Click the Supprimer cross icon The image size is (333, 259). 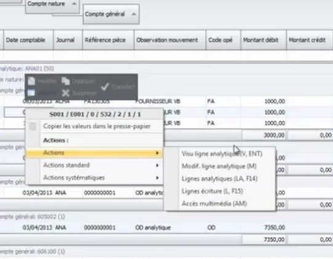[66, 93]
